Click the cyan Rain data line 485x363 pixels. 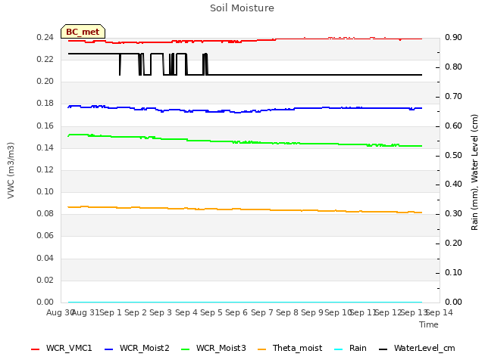click(245, 302)
